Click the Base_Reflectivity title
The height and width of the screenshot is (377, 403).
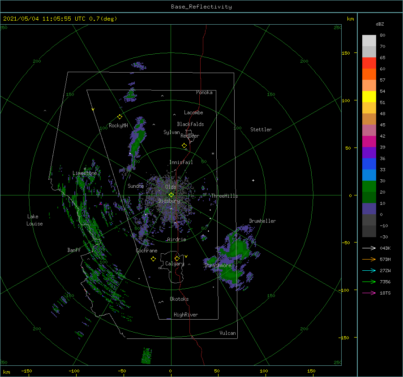pos(201,7)
